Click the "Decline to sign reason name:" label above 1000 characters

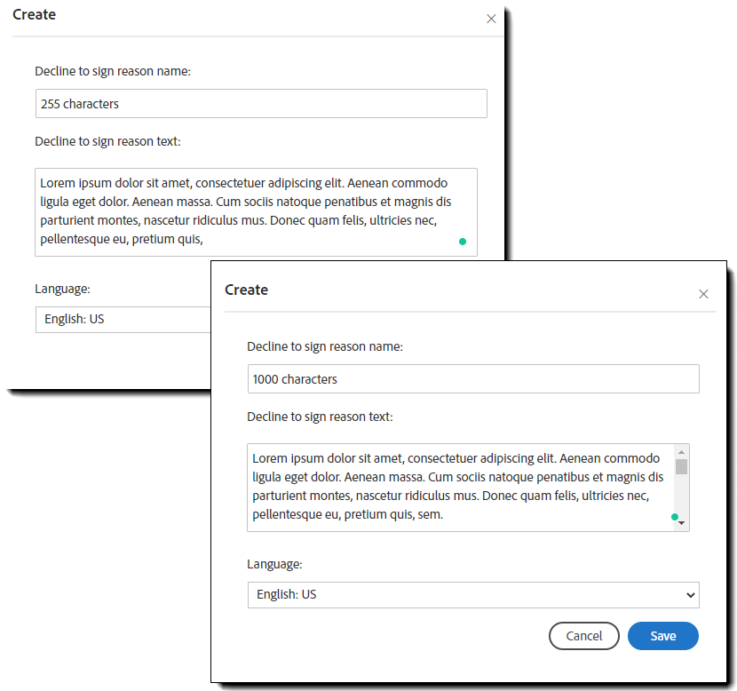[325, 346]
